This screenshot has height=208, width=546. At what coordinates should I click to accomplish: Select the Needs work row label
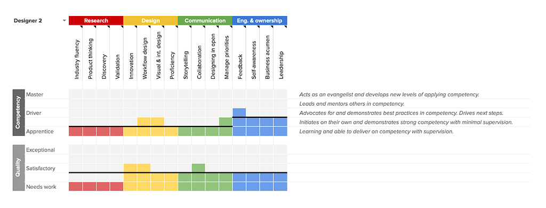click(x=41, y=187)
